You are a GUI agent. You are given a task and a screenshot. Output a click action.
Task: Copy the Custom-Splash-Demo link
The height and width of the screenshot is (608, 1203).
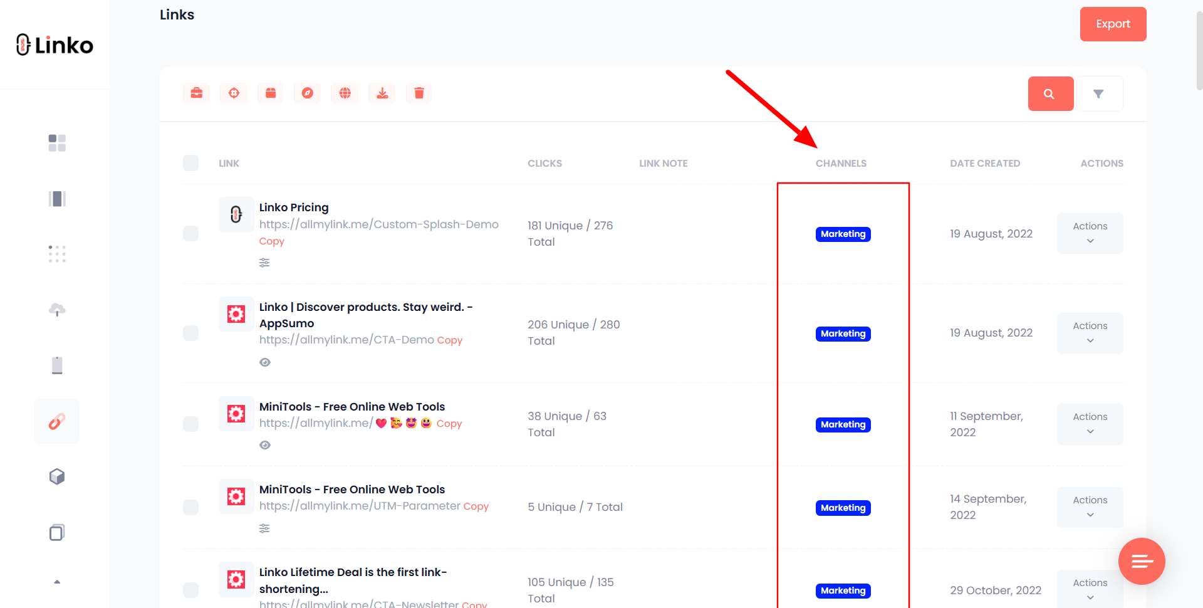pyautogui.click(x=271, y=241)
